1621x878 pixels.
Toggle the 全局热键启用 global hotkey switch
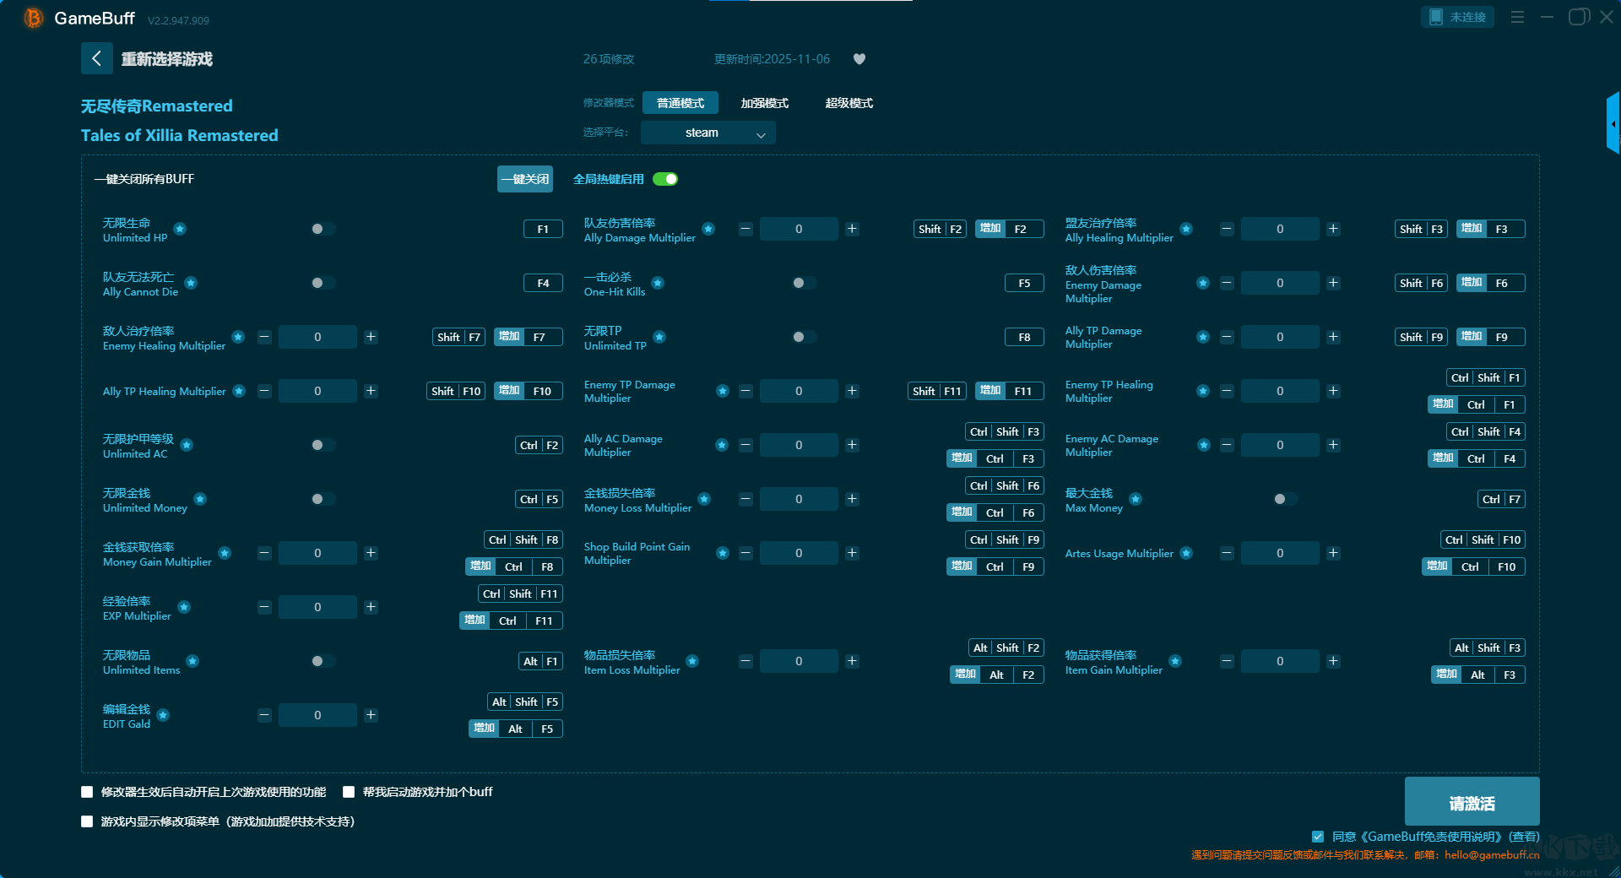coord(665,179)
